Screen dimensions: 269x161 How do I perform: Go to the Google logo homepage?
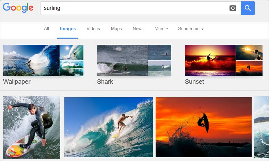(18, 8)
